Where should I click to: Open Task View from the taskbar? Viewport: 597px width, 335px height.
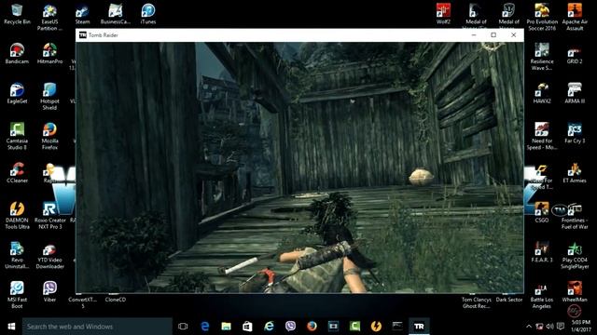click(x=183, y=327)
